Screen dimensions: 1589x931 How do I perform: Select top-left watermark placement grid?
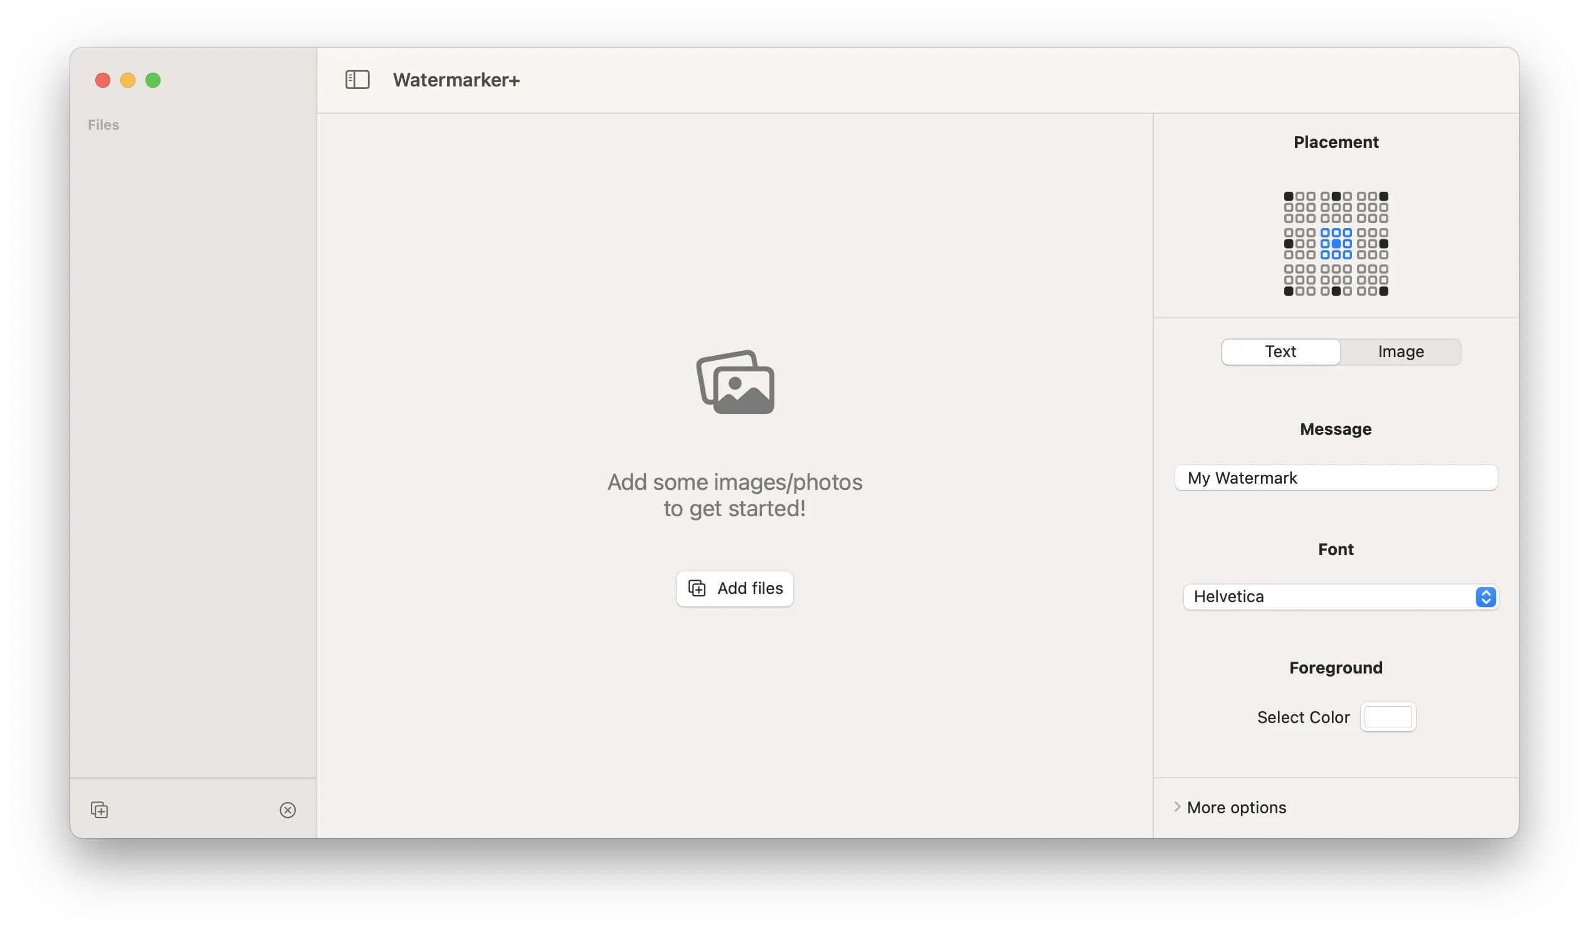1299,207
